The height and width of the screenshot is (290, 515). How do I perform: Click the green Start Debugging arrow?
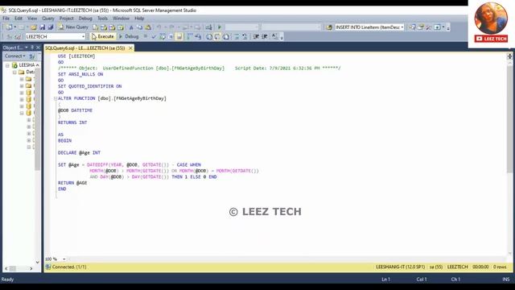coord(220,27)
